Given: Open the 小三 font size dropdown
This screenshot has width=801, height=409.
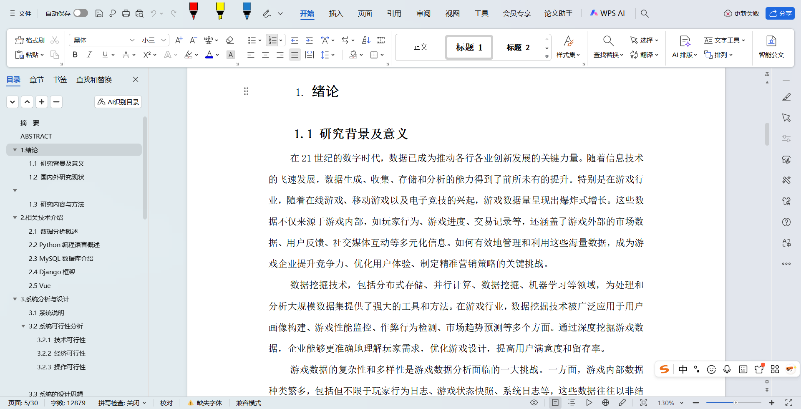Looking at the screenshot, I should click(x=163, y=40).
